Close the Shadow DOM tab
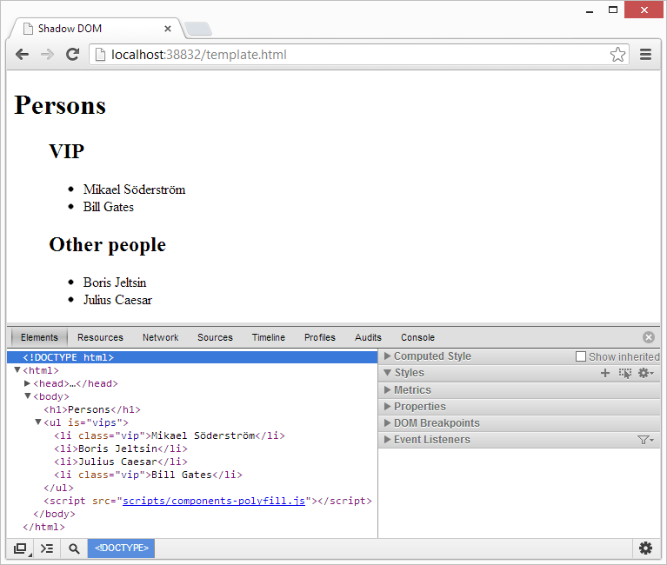 pos(168,29)
